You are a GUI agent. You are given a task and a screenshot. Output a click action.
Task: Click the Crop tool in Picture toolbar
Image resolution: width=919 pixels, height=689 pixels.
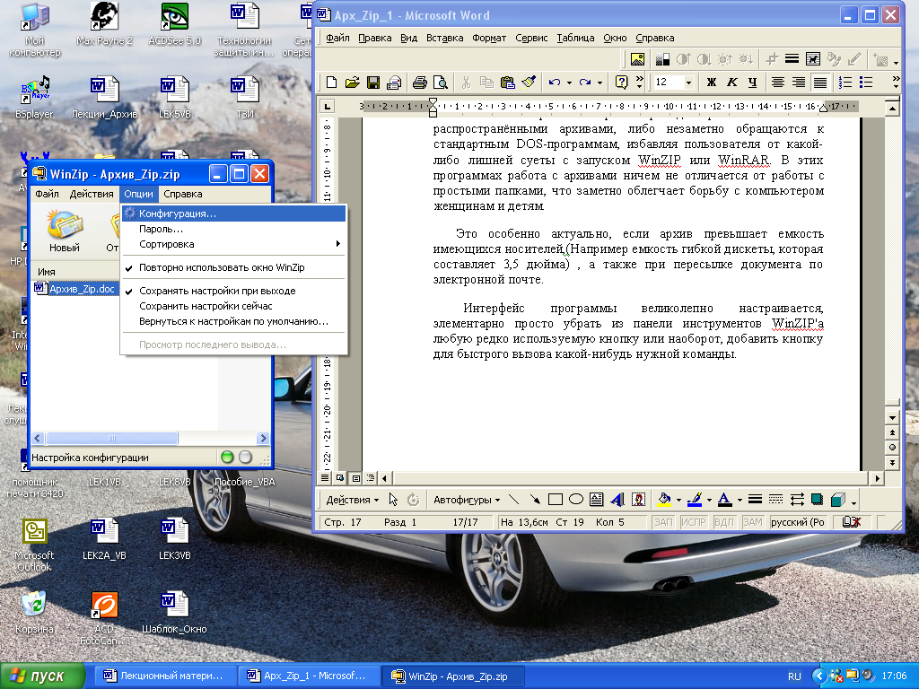[x=772, y=58]
